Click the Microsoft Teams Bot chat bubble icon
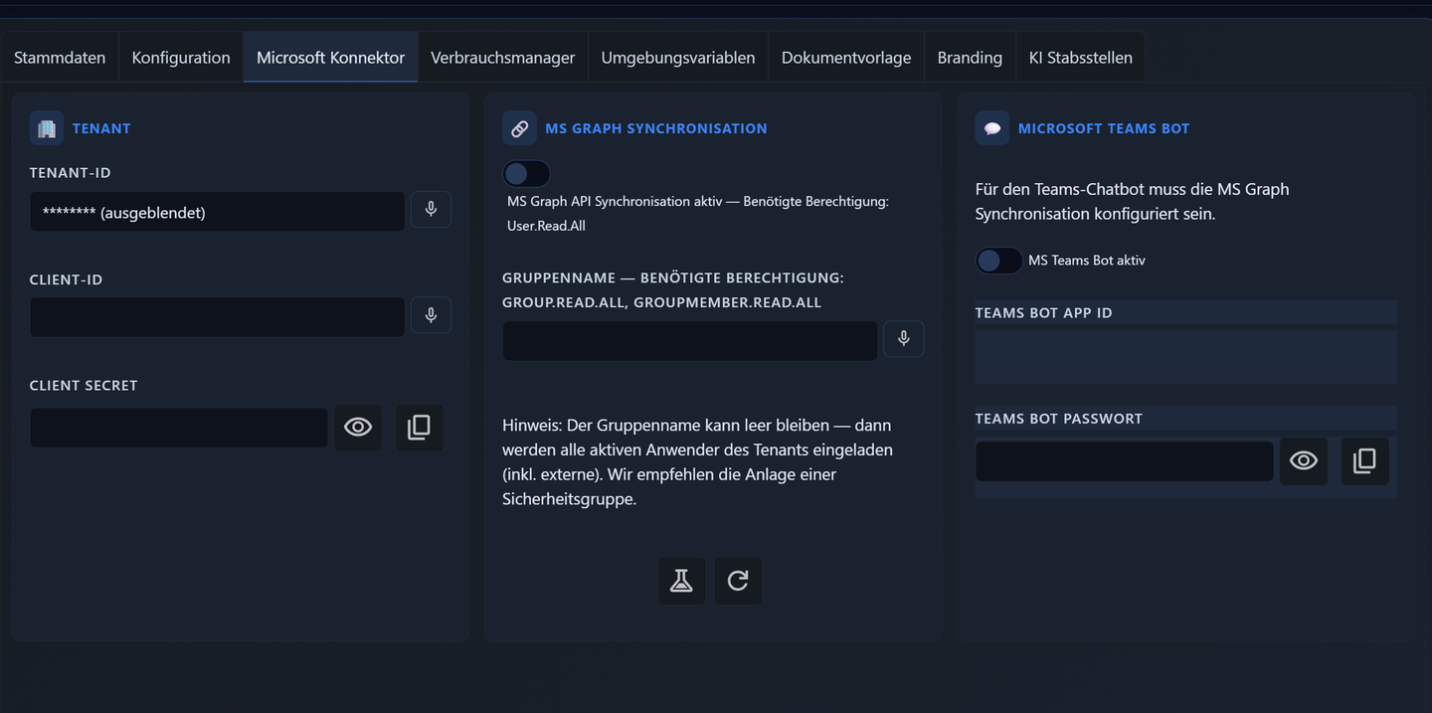 [991, 128]
